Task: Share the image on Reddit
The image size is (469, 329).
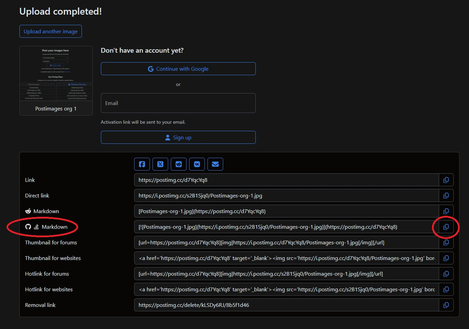Action: pyautogui.click(x=178, y=164)
